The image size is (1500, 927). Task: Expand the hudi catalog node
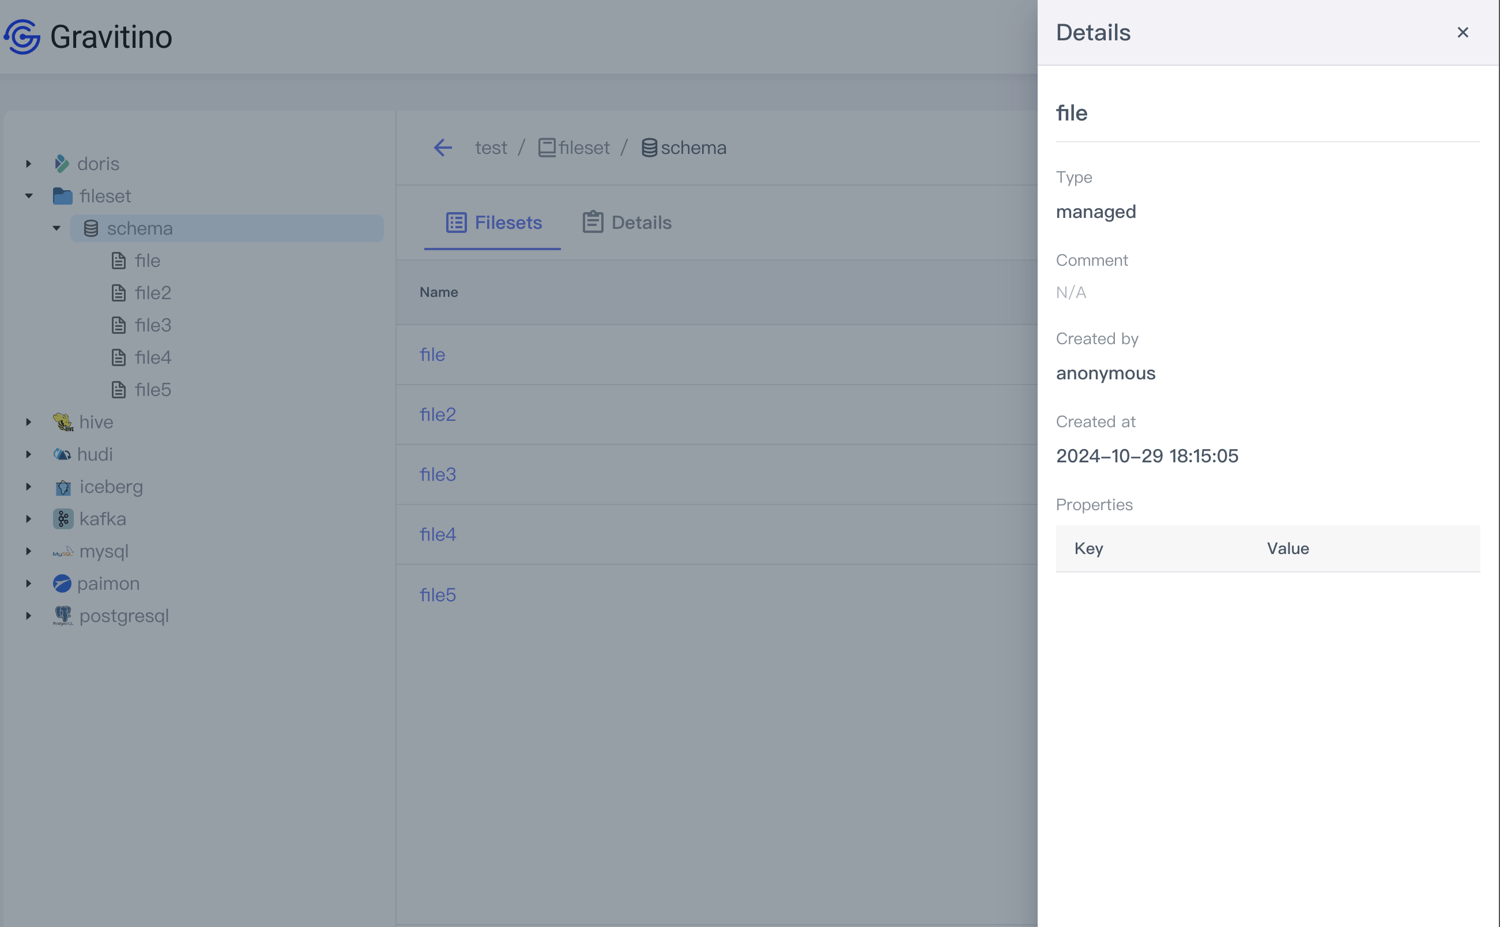29,454
